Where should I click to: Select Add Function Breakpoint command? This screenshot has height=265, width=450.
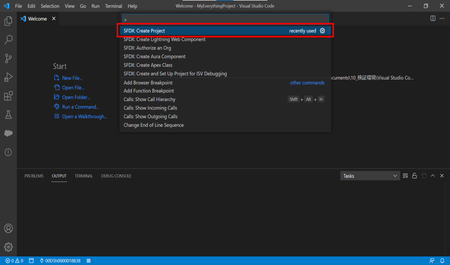[225, 91]
